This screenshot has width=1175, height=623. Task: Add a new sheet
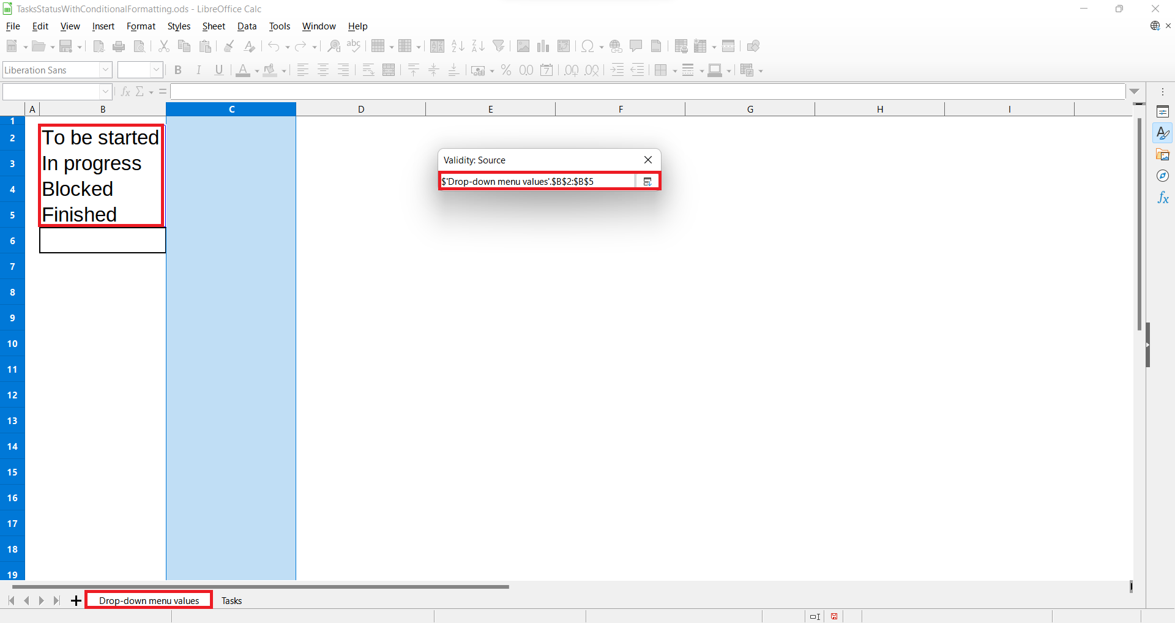pos(76,600)
